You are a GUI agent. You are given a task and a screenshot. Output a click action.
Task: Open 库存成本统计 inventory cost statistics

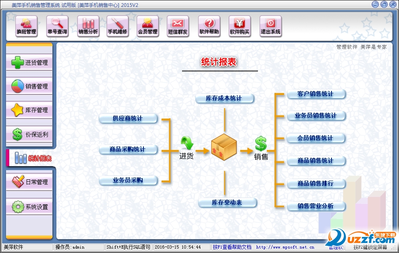(225, 99)
